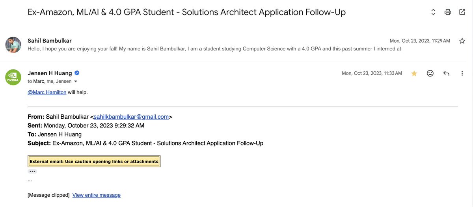473x207 pixels.
Task: Click View entire message link
Action: point(97,195)
